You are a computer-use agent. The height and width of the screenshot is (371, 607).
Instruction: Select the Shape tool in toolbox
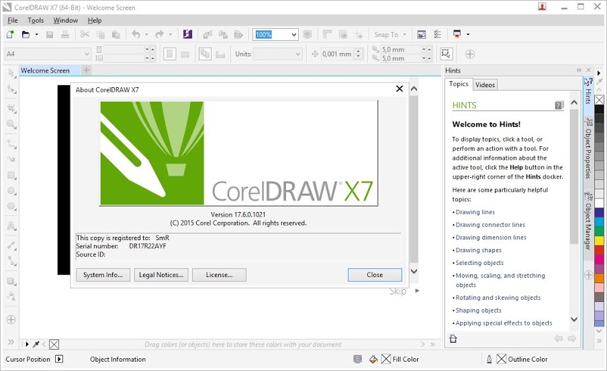tap(11, 89)
